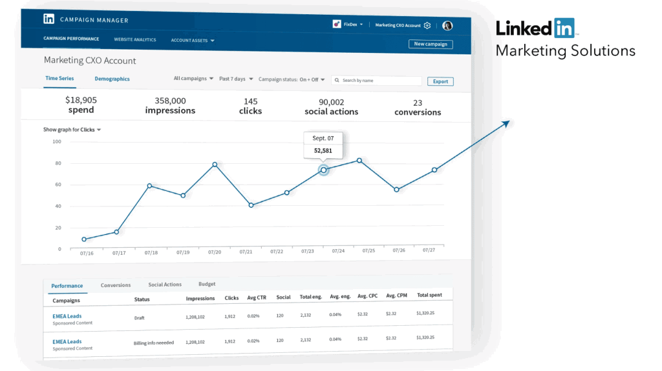Switch to the Time Series tab
The image size is (662, 371).
(x=59, y=79)
